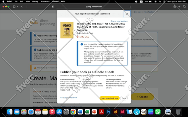Click top Give us your feedback link

[x=119, y=21]
